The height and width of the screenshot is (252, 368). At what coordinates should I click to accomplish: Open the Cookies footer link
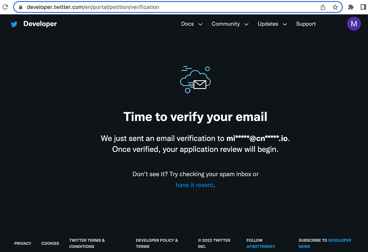(x=50, y=243)
